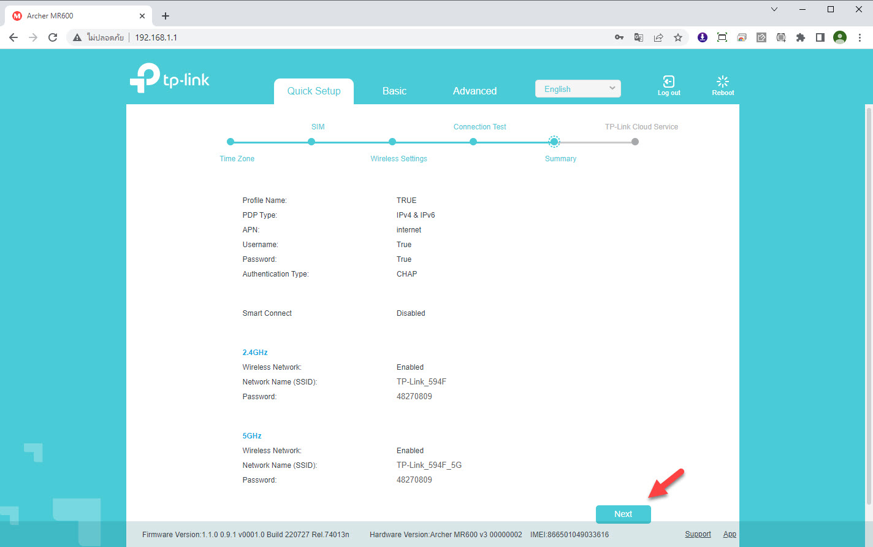Screen dimensions: 873x547
Task: Click the 2.4GHz section heading
Action: pyautogui.click(x=255, y=353)
